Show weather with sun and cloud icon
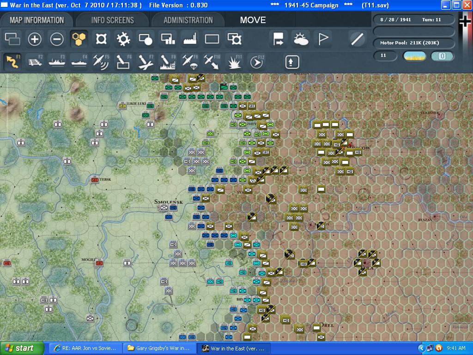 301,39
